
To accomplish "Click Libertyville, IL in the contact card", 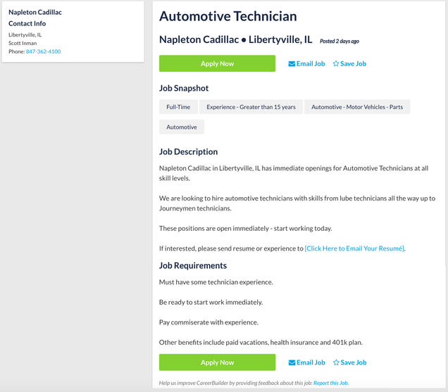I will (x=25, y=34).
